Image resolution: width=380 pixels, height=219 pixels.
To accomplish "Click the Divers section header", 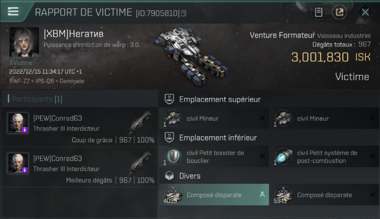I will pyautogui.click(x=190, y=176).
